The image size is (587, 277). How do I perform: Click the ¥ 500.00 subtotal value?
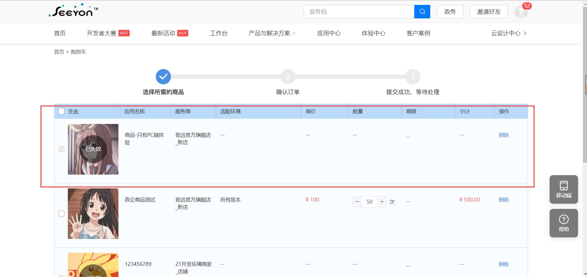click(469, 200)
